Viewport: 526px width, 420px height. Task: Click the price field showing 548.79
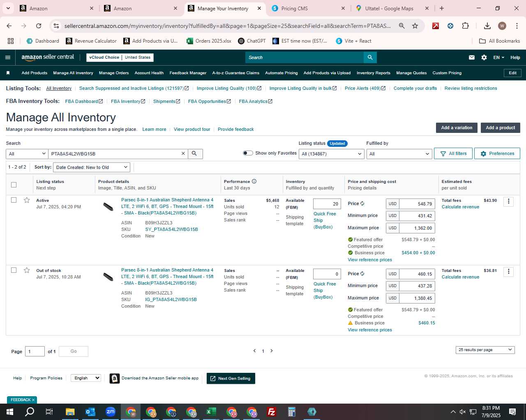pos(417,204)
